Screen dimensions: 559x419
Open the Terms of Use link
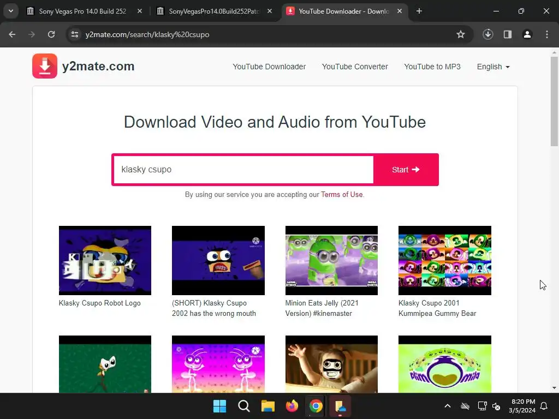tap(342, 195)
